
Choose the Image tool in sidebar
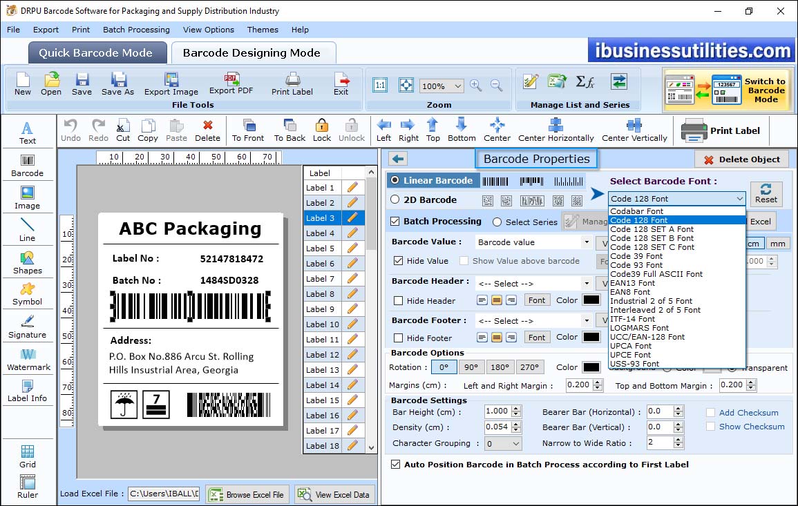[28, 198]
